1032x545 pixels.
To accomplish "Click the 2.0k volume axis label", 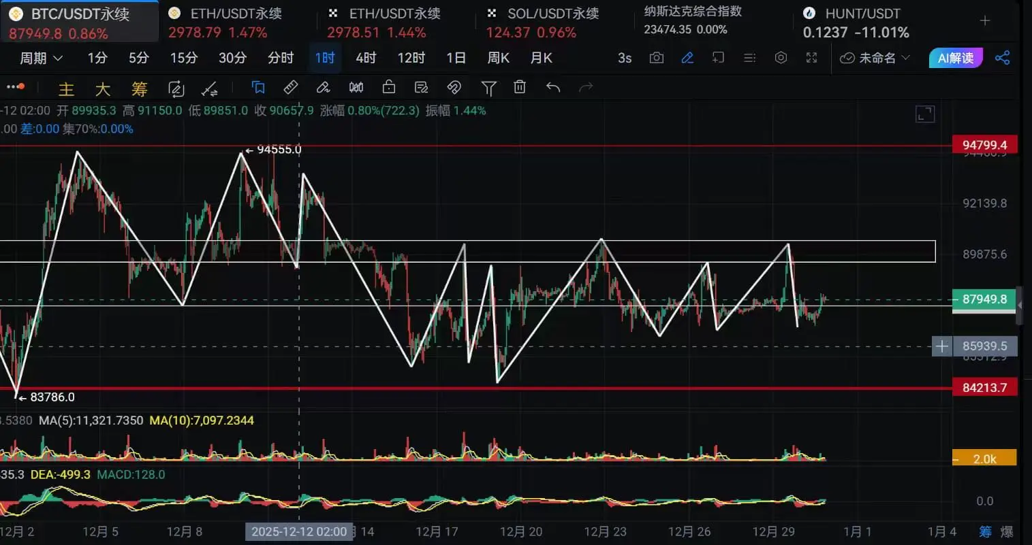I will (x=984, y=459).
